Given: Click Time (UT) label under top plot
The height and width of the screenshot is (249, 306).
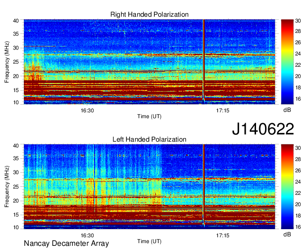Looking at the screenshot, I should pyautogui.click(x=149, y=116).
